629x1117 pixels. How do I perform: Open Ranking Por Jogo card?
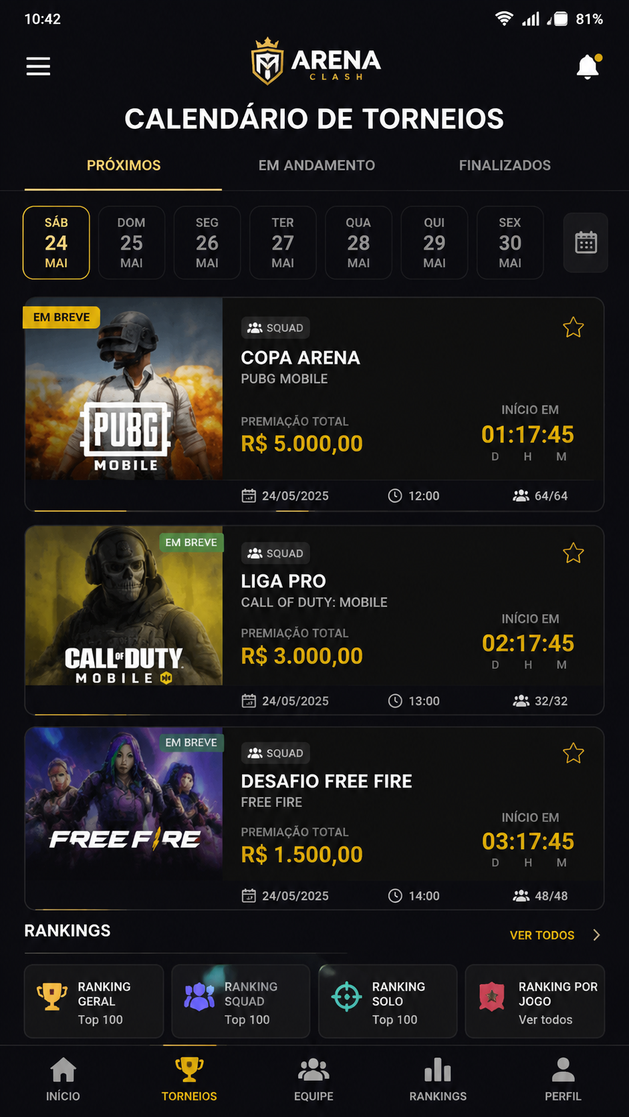tap(535, 1001)
